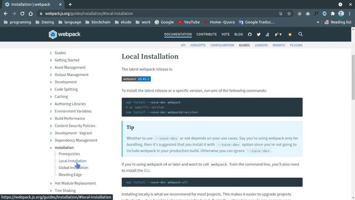Screen dimensions: 355x200
Task: Toggle the light/dark theme sun icon
Action: (290, 34)
